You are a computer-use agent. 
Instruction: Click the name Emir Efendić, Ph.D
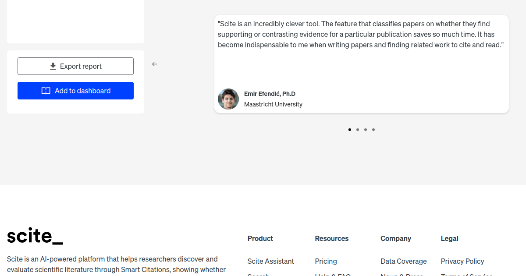tap(270, 94)
